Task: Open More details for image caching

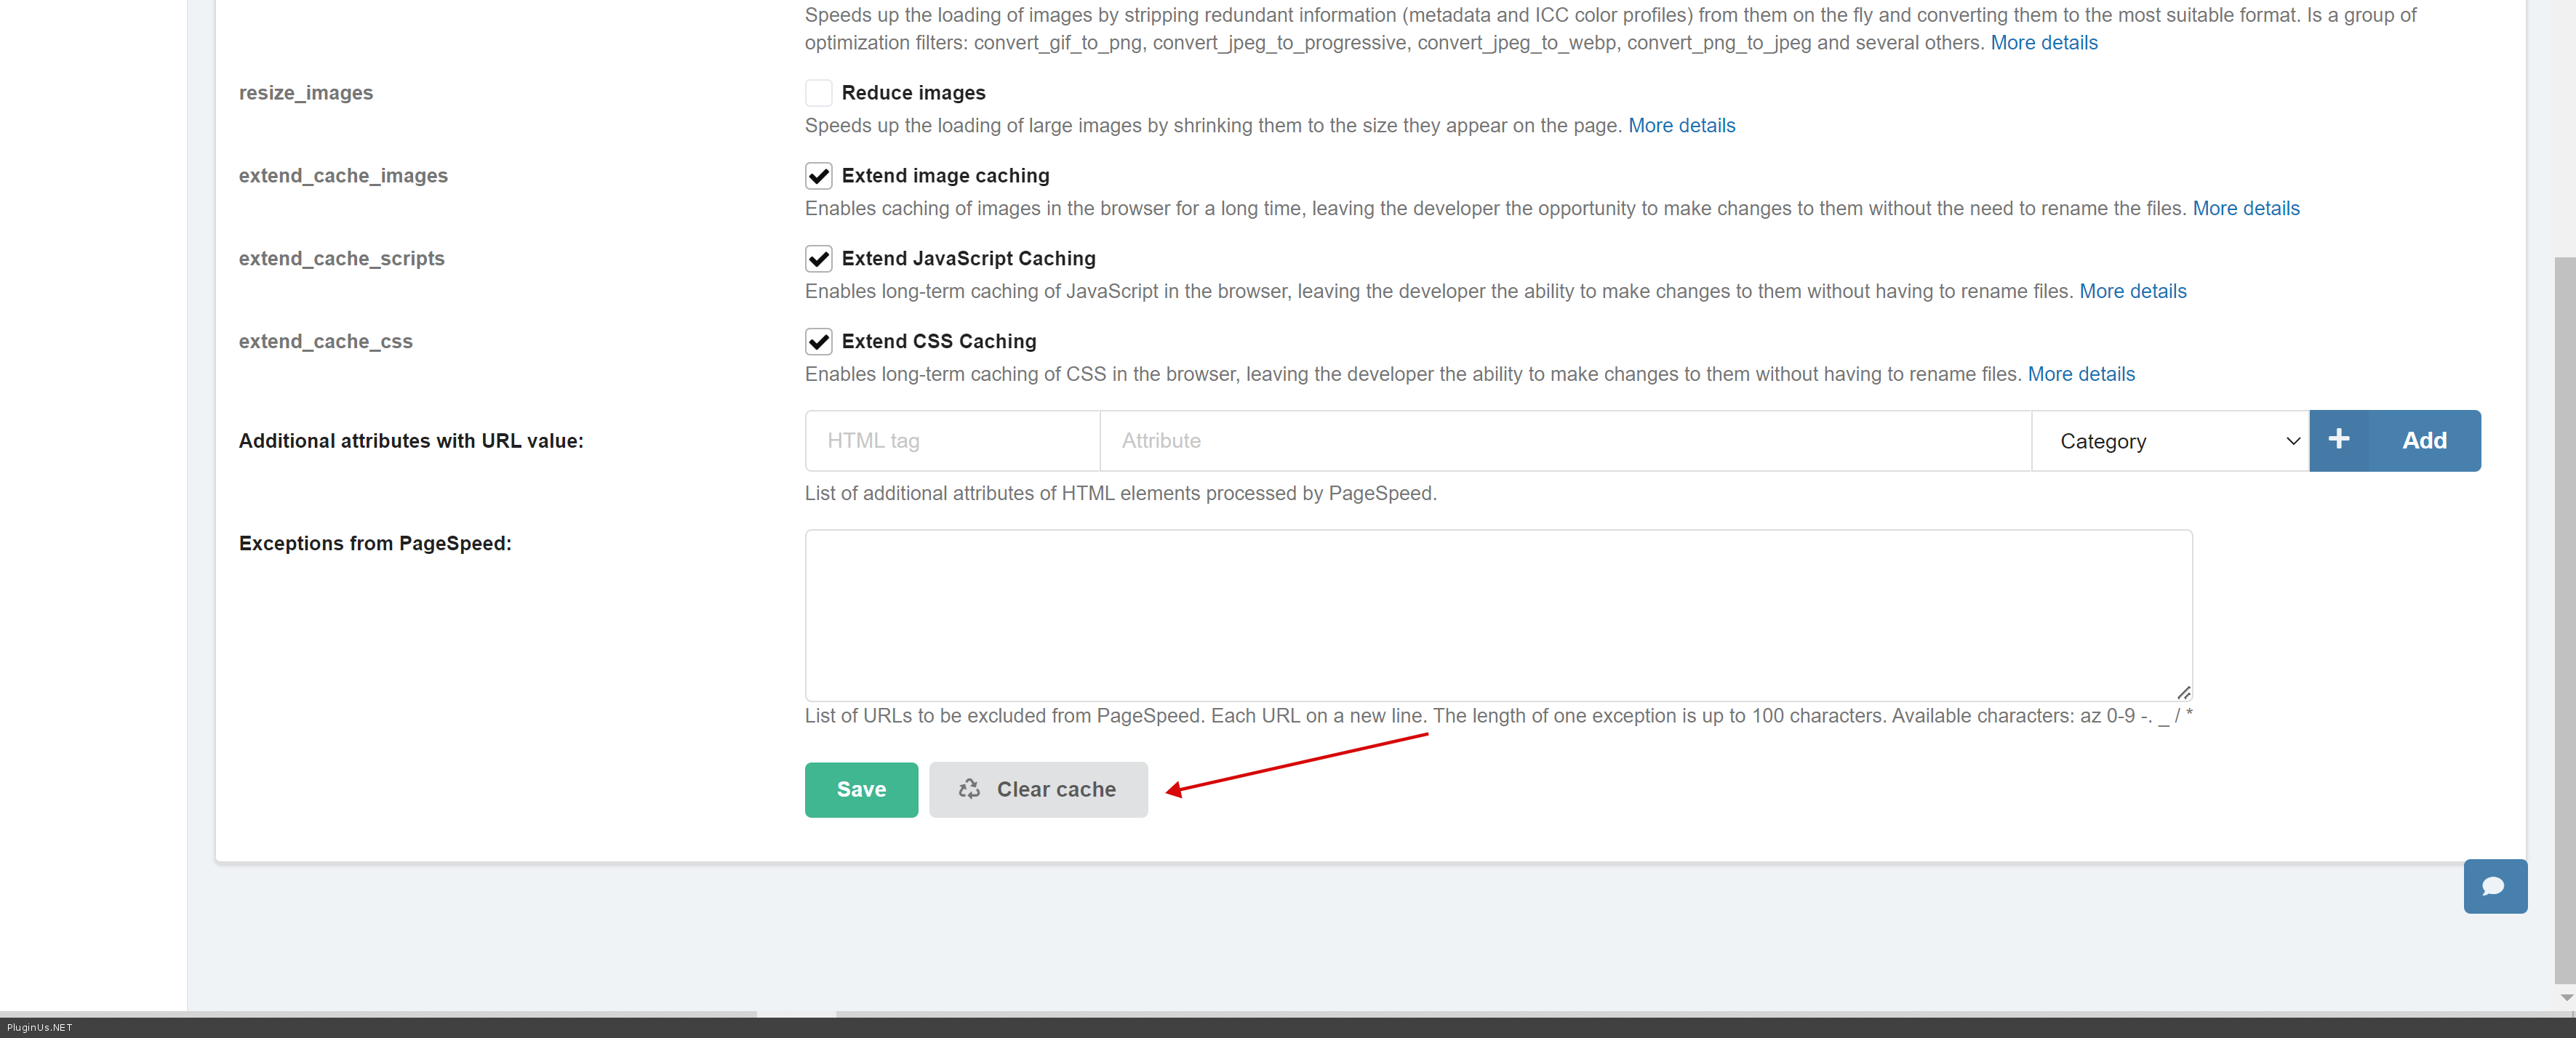Action: [x=2245, y=209]
